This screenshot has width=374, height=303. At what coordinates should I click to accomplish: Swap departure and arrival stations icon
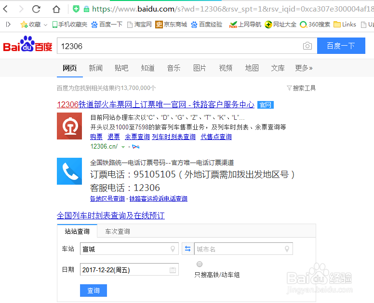click(x=187, y=249)
